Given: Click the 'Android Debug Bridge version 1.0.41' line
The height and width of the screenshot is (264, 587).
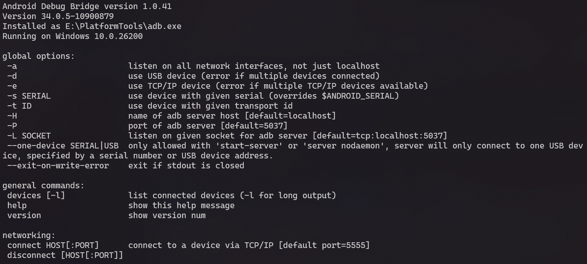Looking at the screenshot, I should click(x=87, y=6).
